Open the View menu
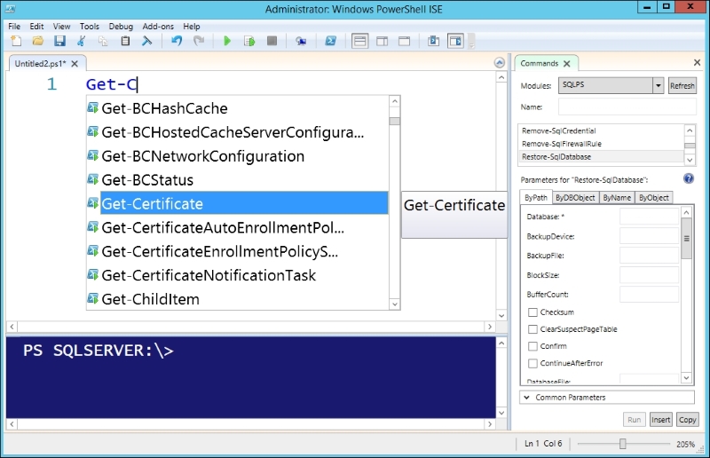This screenshot has width=710, height=458. [x=61, y=27]
